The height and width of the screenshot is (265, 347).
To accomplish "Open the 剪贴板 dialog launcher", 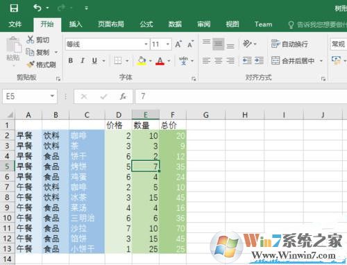I will [58, 79].
